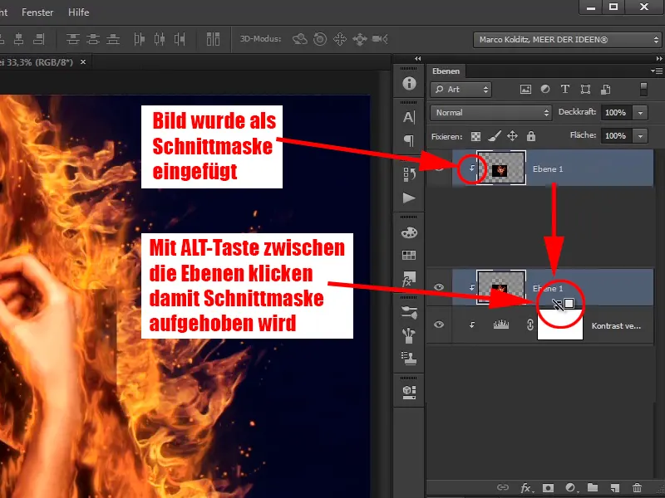Open the History panel icon

(409, 174)
